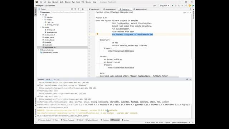Open the TODO tool window
This screenshot has height=129, width=229.
click(x=79, y=120)
